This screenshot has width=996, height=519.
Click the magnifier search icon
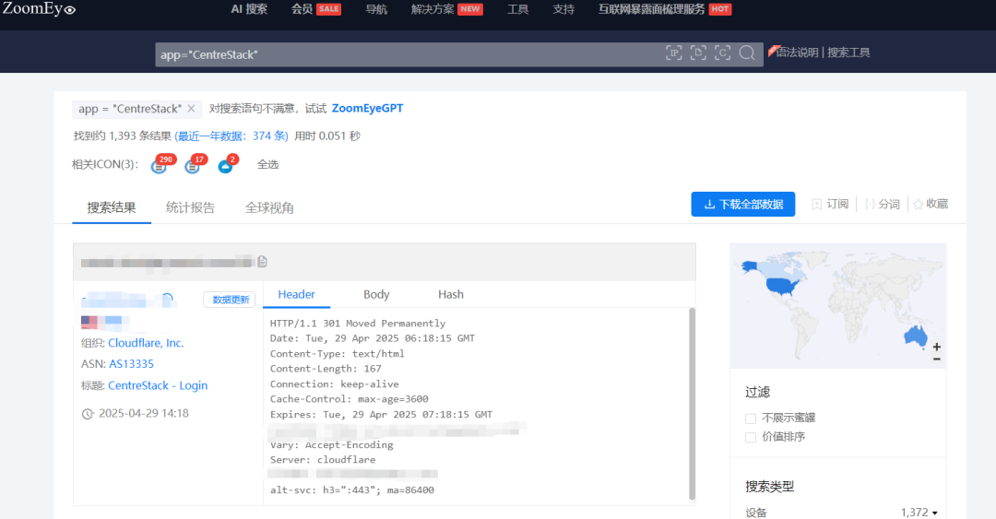click(x=747, y=53)
